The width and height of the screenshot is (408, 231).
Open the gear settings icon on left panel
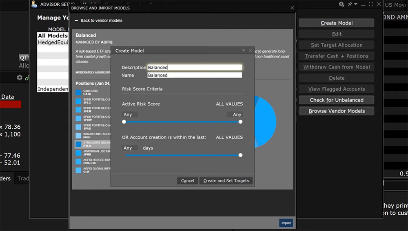(x=19, y=77)
